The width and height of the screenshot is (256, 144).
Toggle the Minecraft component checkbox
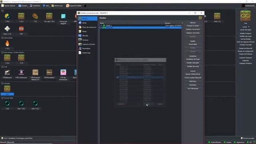pyautogui.click(x=101, y=28)
